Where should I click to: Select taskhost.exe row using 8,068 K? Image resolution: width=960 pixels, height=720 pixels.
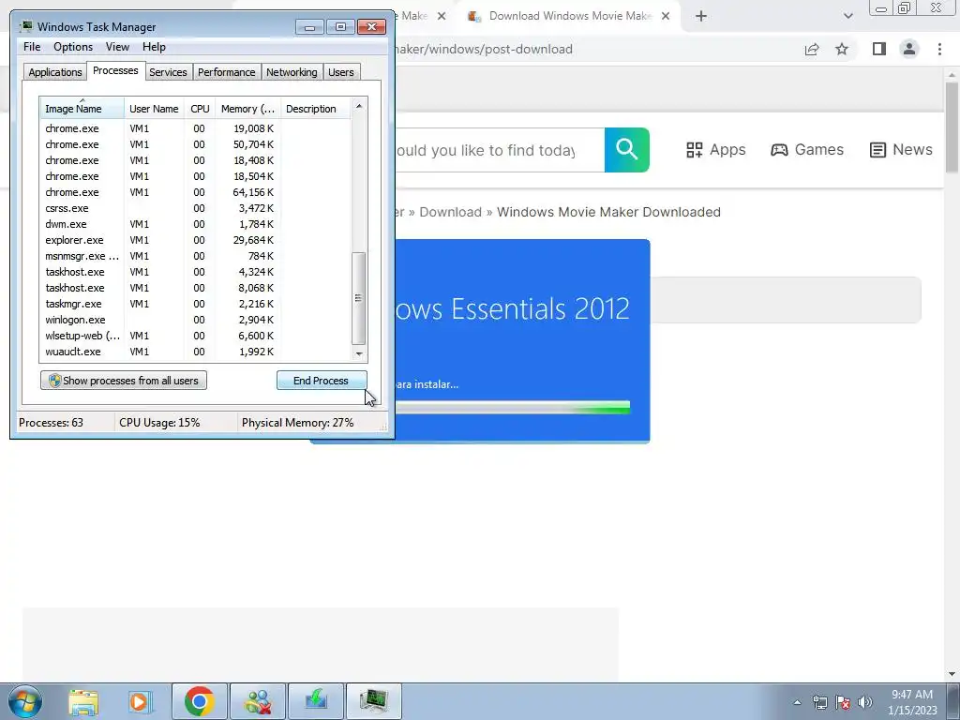coord(195,288)
